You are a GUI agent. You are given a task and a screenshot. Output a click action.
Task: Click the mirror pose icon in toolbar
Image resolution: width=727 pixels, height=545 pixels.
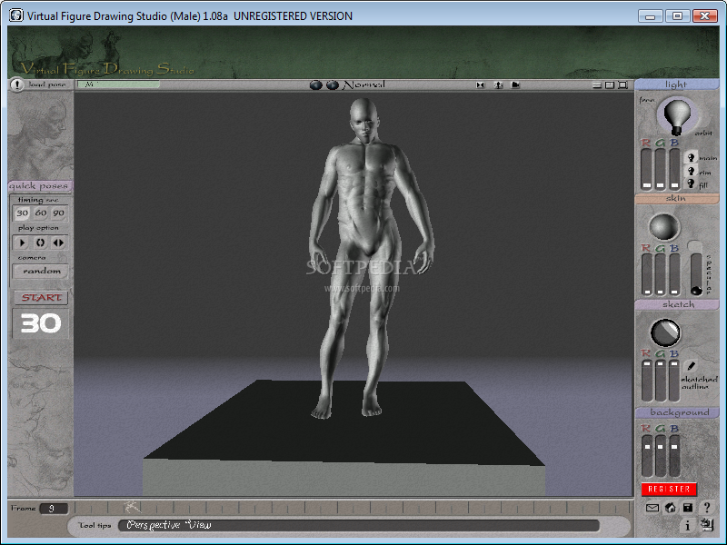click(x=481, y=84)
